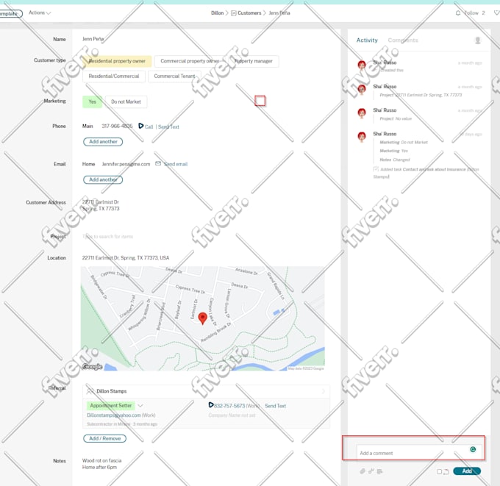Click the text formatting icon below comment
Image resolution: width=500 pixels, height=486 pixels.
[379, 471]
